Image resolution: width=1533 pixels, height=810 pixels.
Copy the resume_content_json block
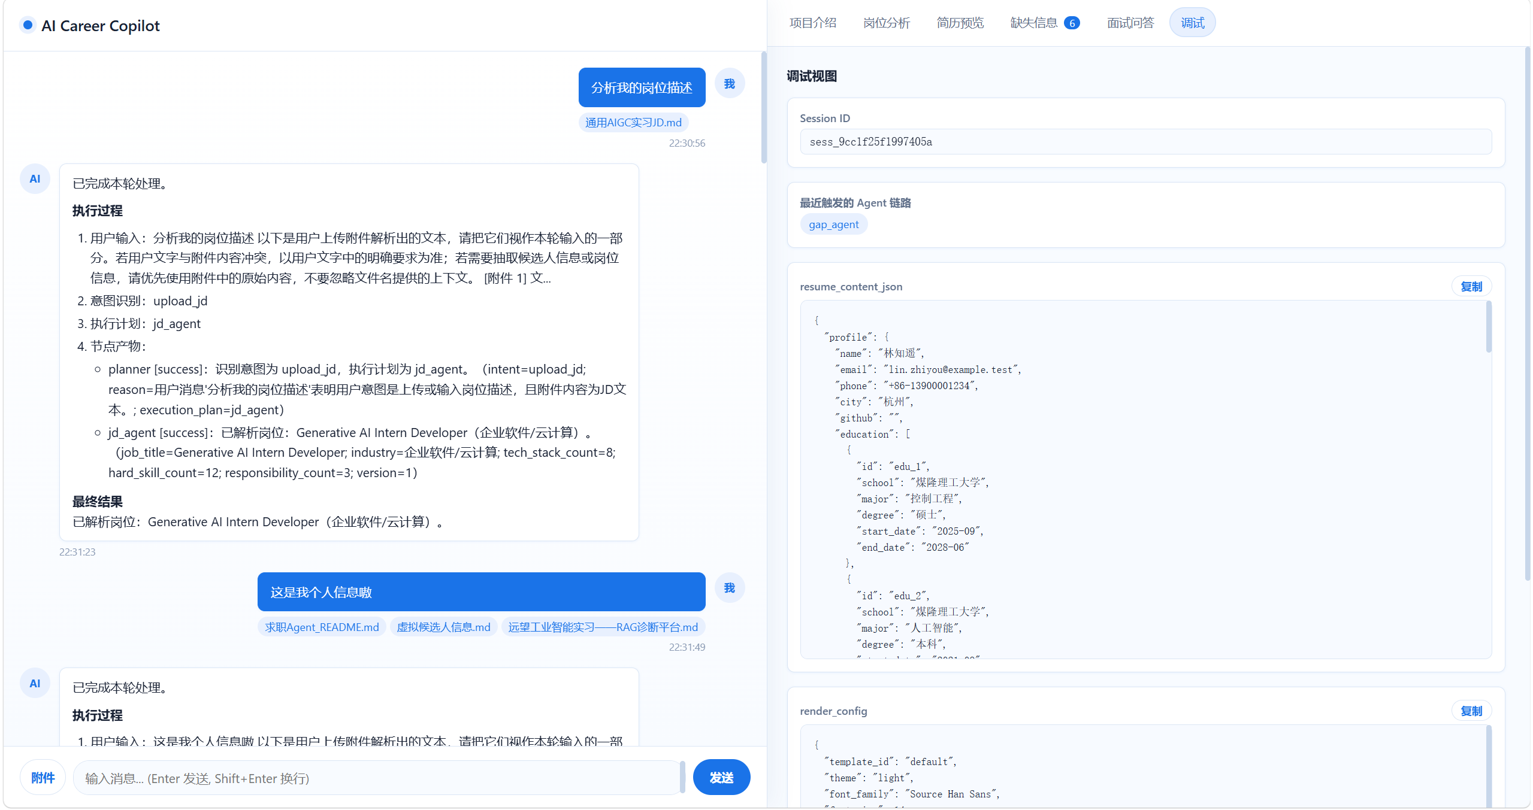pos(1471,287)
